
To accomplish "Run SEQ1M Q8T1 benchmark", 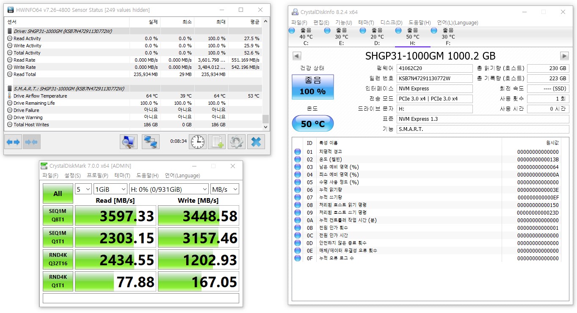I will (58, 215).
